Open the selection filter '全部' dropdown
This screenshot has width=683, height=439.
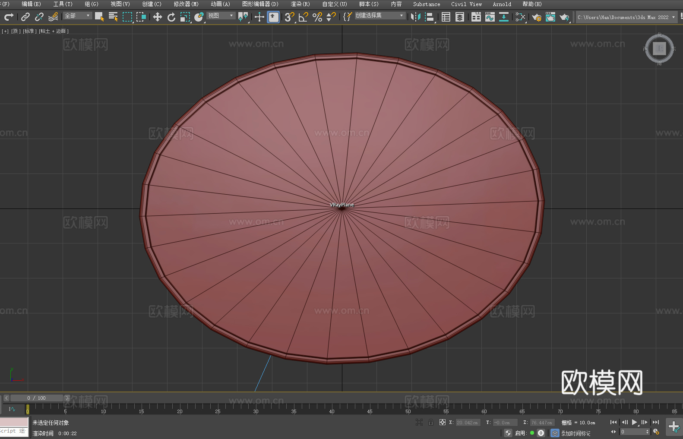pos(78,16)
